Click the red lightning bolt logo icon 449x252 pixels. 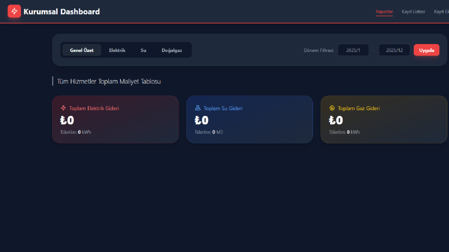point(14,11)
